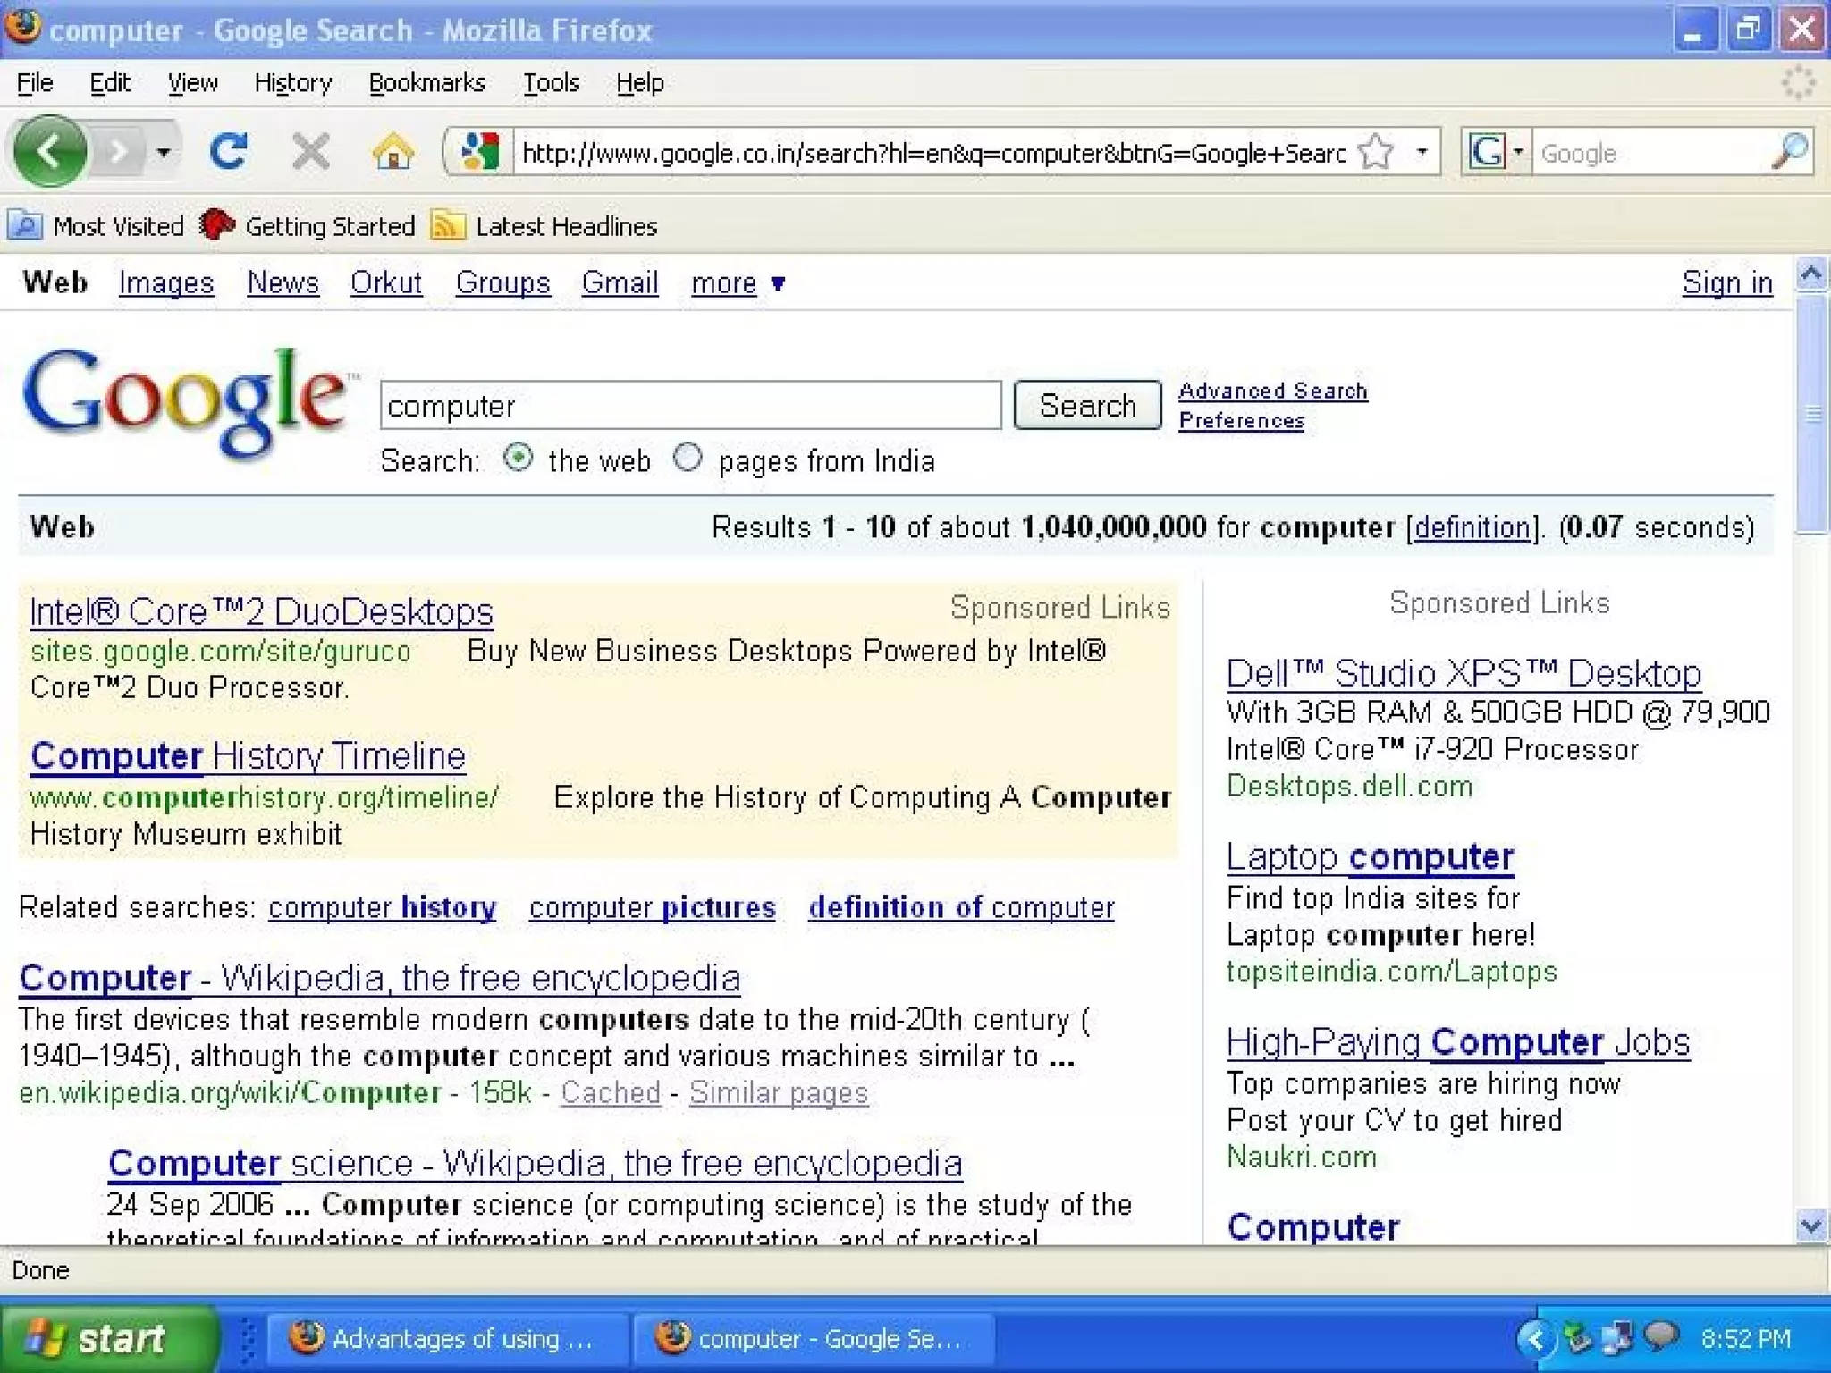The height and width of the screenshot is (1373, 1831).
Task: Bookmark the page with the star icon
Action: point(1375,152)
